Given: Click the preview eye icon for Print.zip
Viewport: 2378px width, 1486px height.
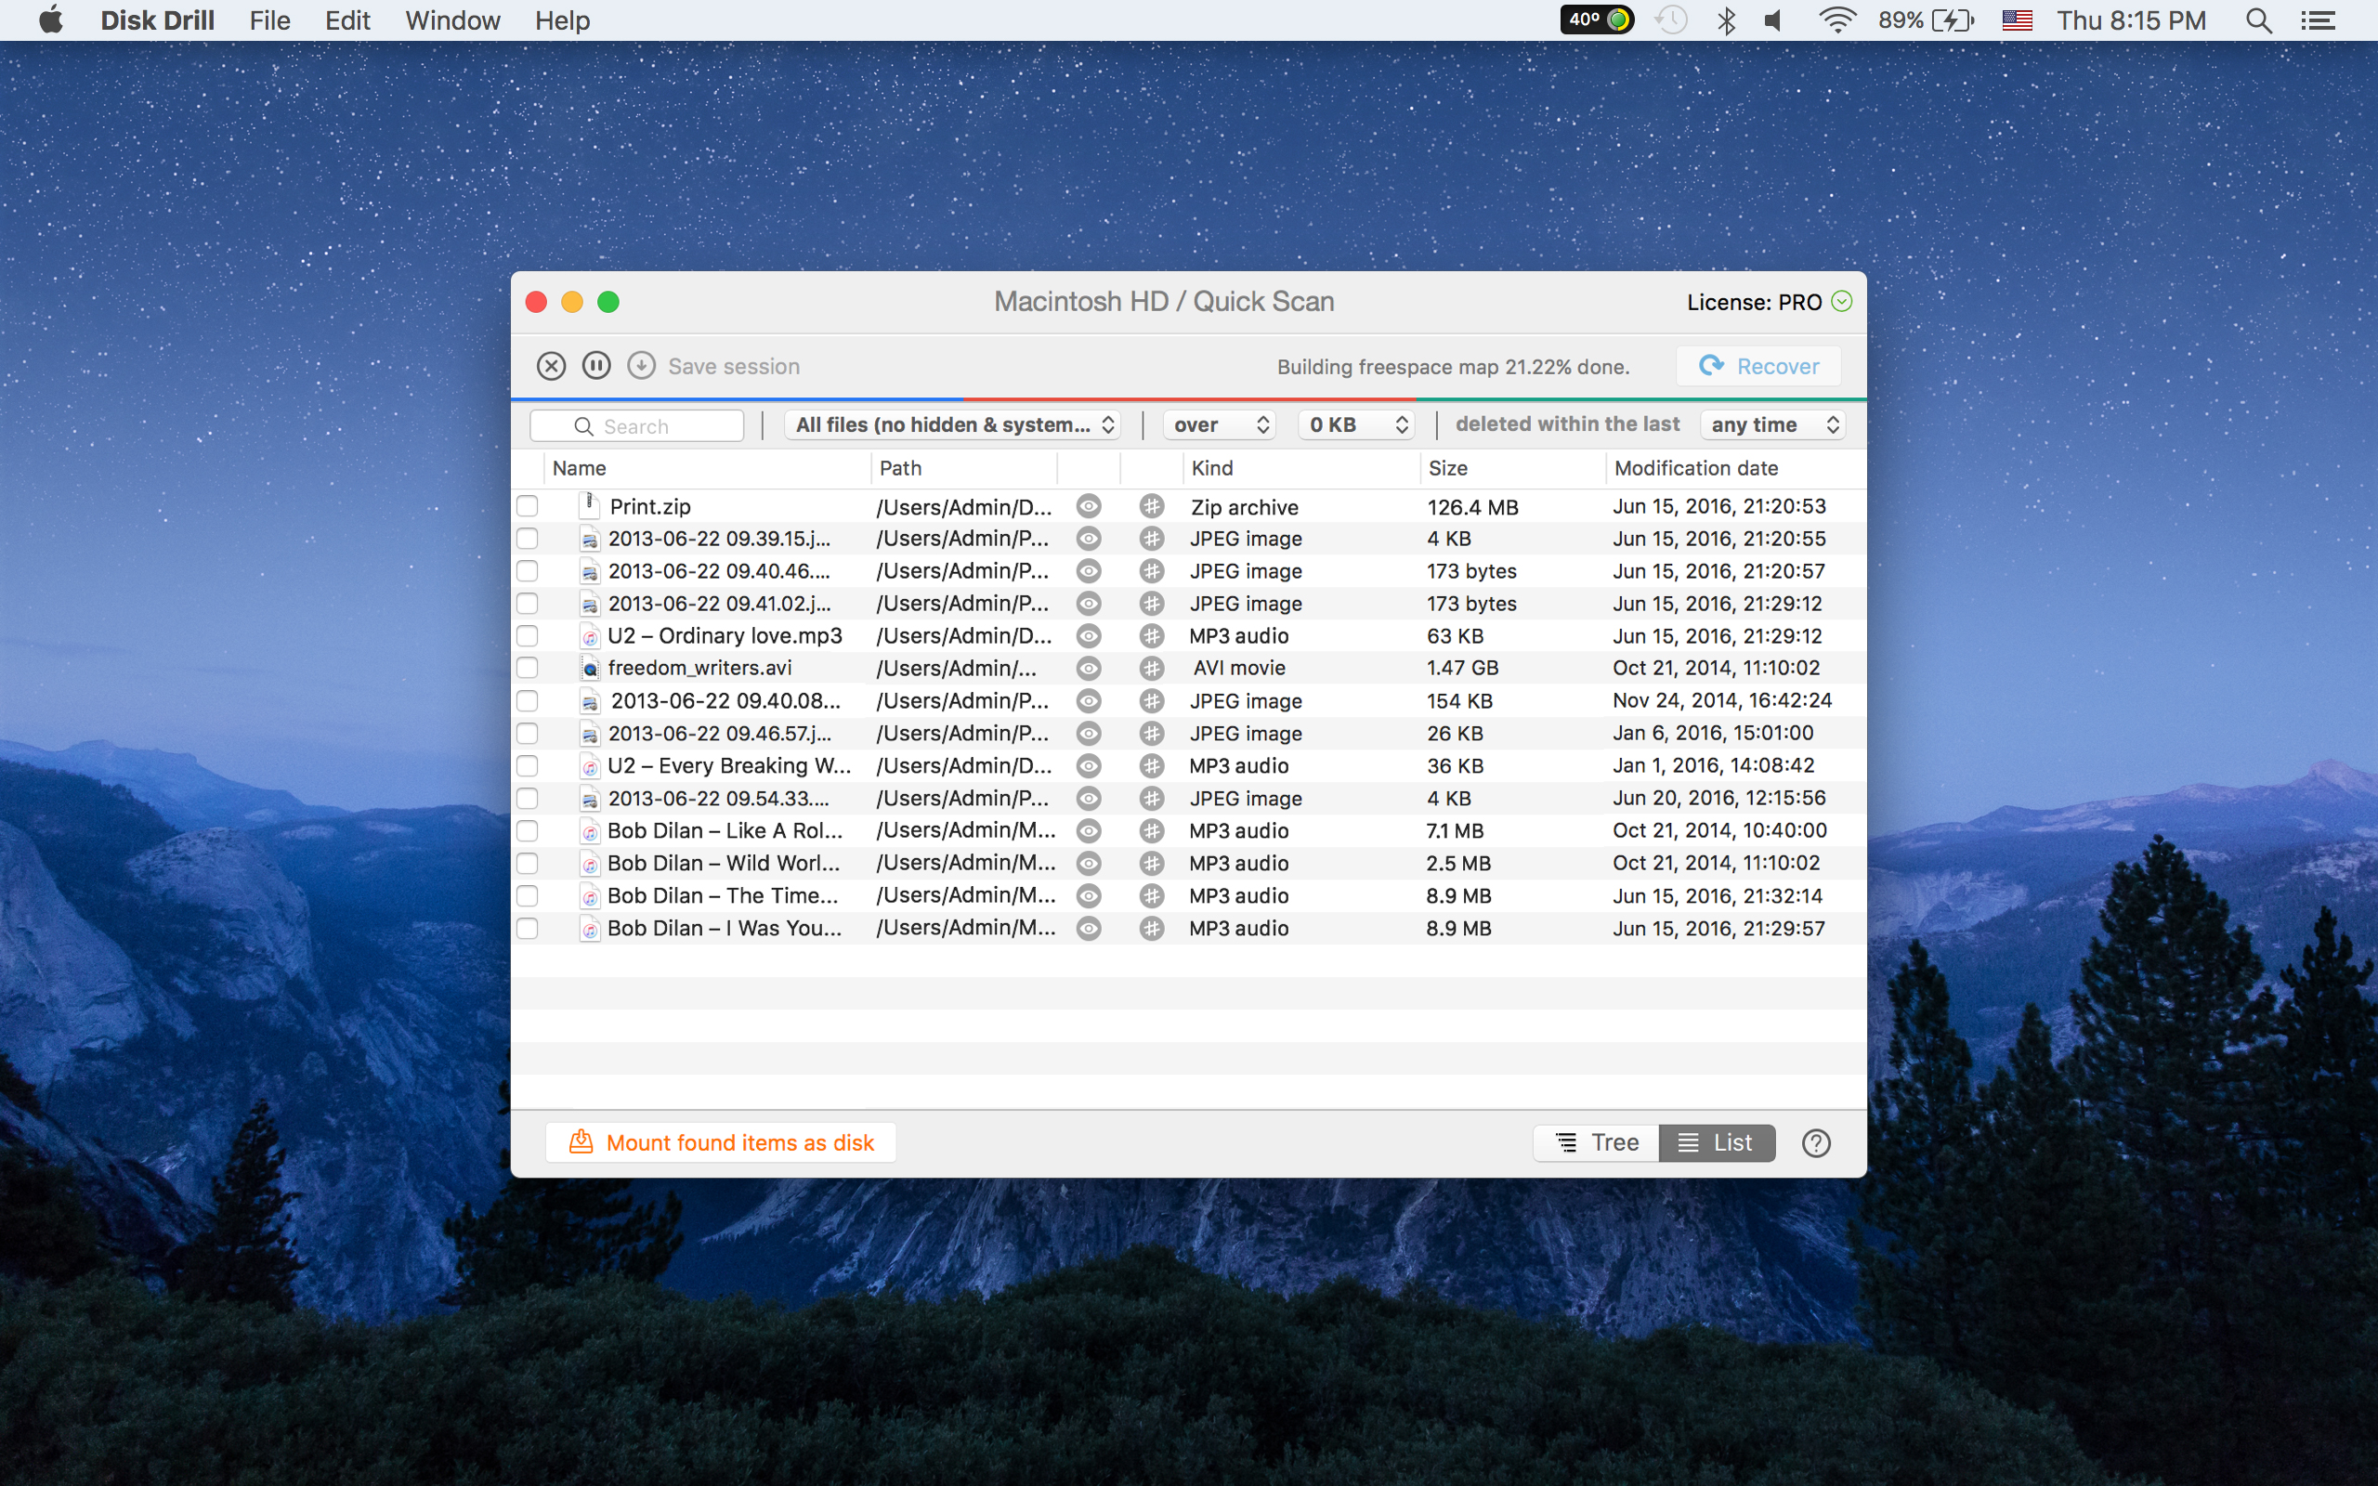Looking at the screenshot, I should tap(1089, 505).
